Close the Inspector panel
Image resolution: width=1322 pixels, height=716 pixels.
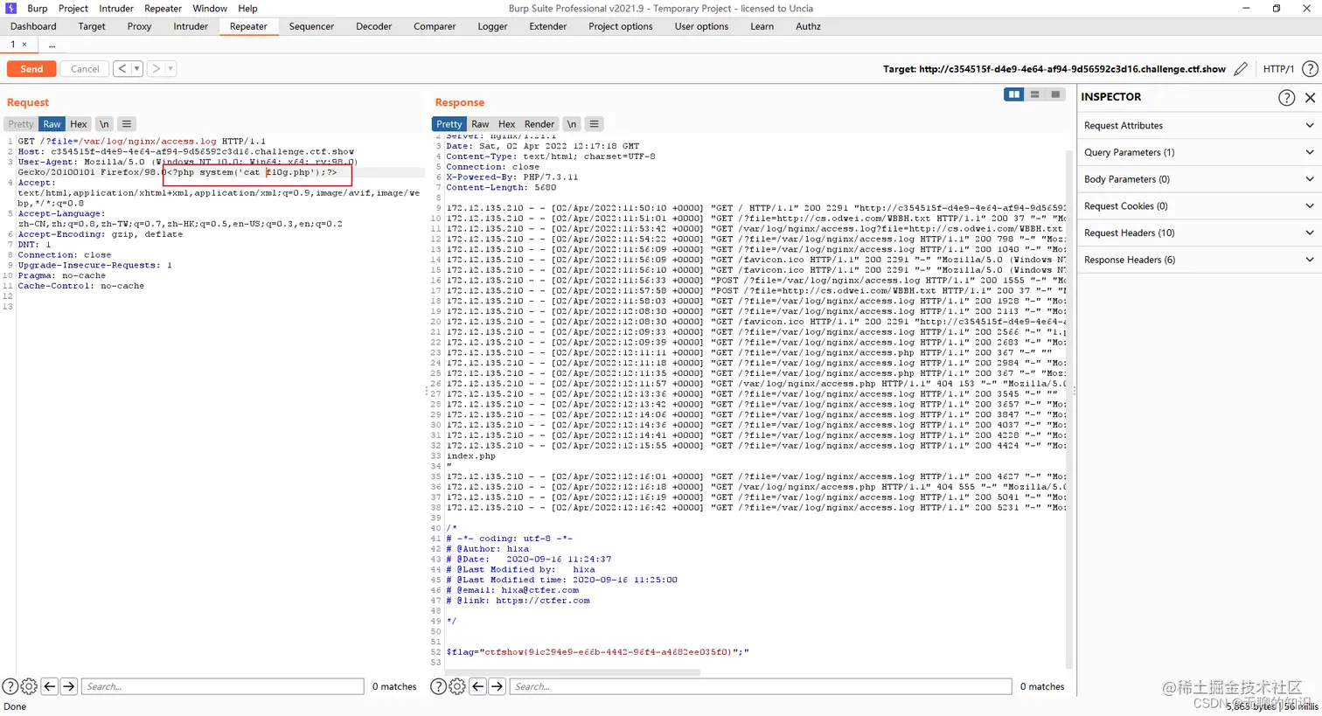[x=1310, y=98]
